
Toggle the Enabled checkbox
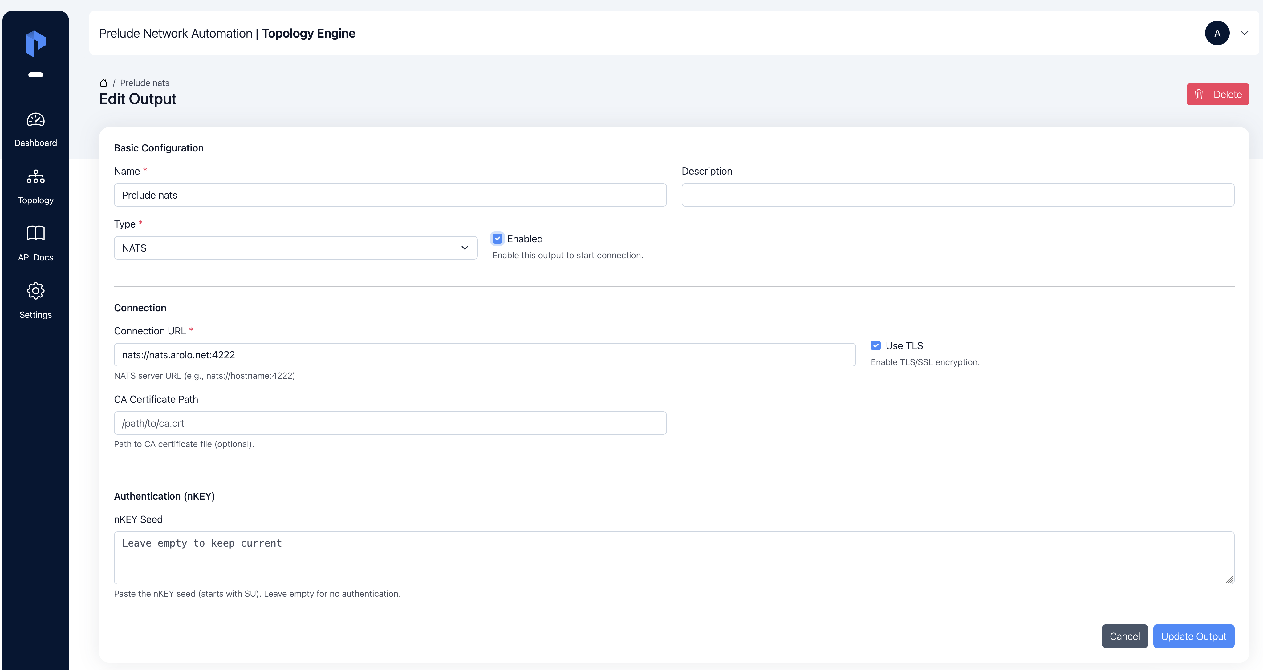pos(497,239)
